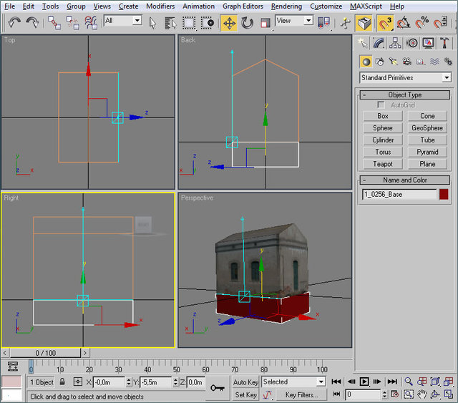Screen dimensions: 458x403
Task: Click the object name field 1_0256_Base
Action: point(399,194)
